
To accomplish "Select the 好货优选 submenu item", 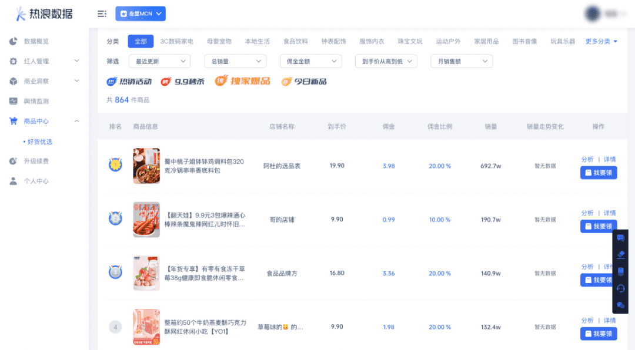I will 39,142.
